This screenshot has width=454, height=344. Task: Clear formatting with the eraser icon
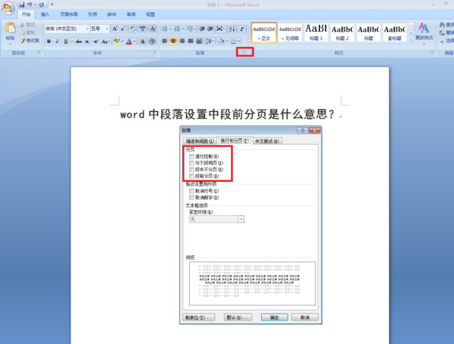point(132,29)
